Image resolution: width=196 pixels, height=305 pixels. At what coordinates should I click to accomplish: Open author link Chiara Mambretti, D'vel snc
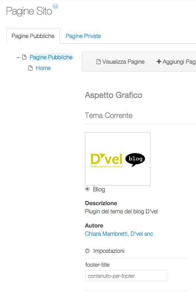pos(119,233)
